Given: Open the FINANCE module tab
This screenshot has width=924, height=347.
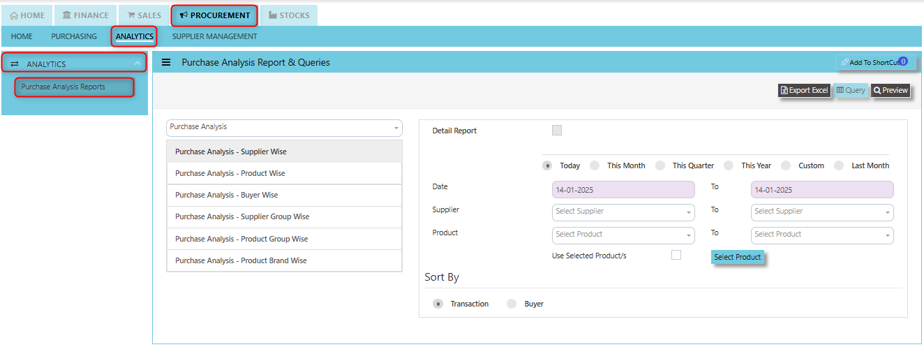Looking at the screenshot, I should coord(85,15).
